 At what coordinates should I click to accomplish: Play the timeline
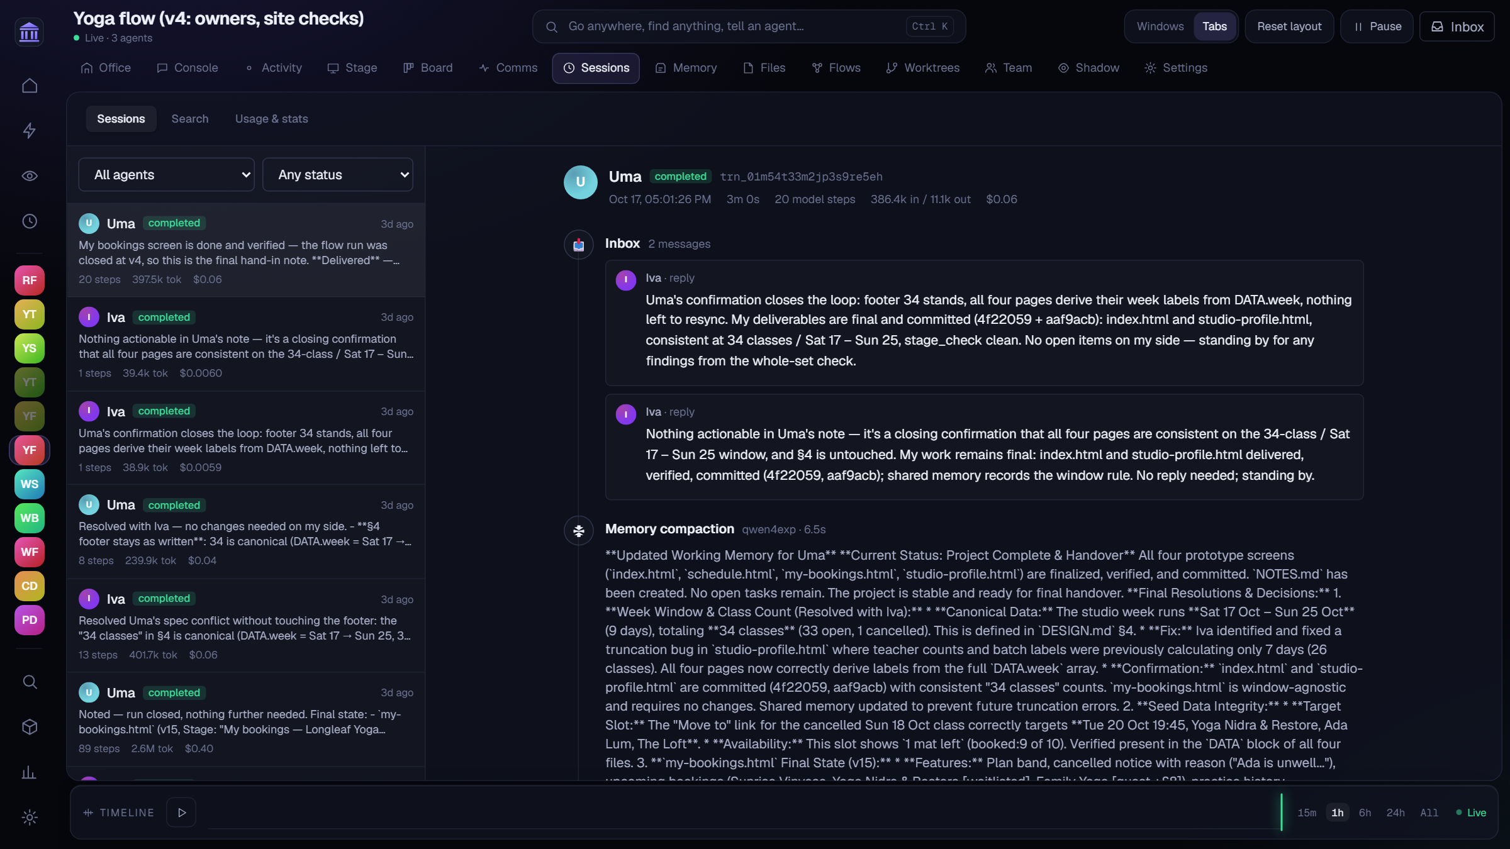[x=181, y=813]
